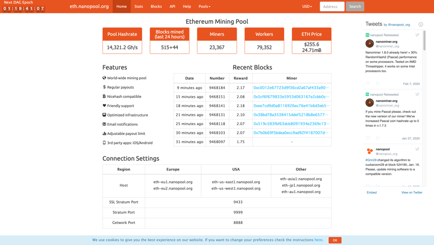Click Twitter bird icon on Feb 7 tweet
The height and width of the screenshot is (245, 434).
click(417, 34)
